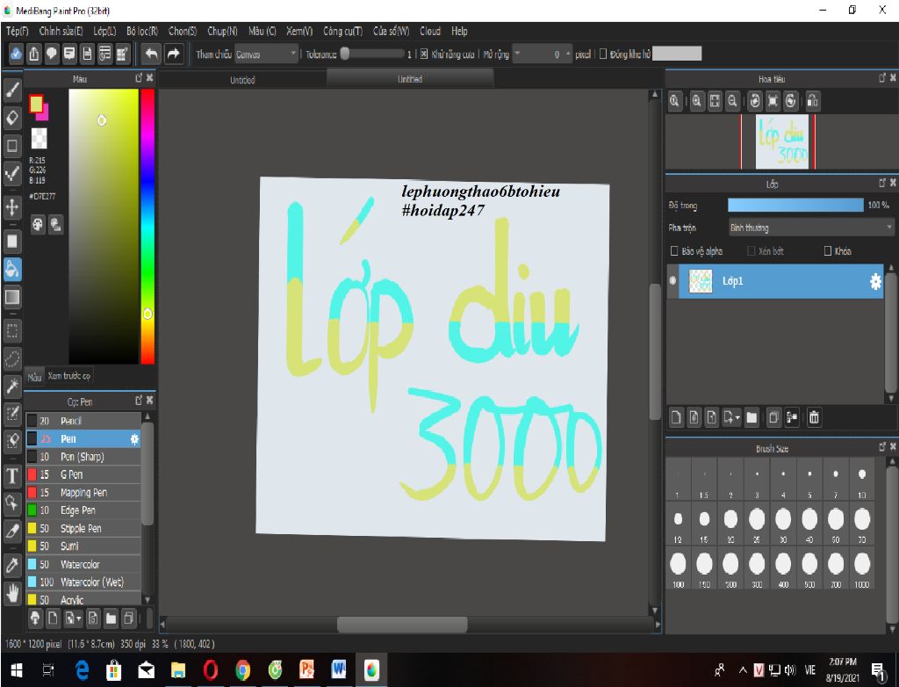899x687 pixels.
Task: Select the rectangular Select tool
Action: pos(12,331)
